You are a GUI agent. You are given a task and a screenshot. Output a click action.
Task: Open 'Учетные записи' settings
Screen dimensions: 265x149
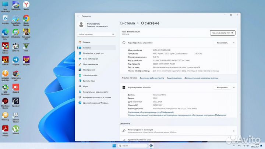[x=96, y=75]
